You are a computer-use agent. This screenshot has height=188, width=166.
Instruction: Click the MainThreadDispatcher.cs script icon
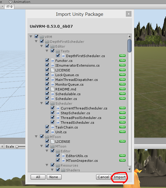[x=52, y=80]
